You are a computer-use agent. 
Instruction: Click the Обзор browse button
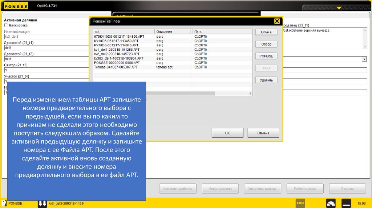point(266,44)
